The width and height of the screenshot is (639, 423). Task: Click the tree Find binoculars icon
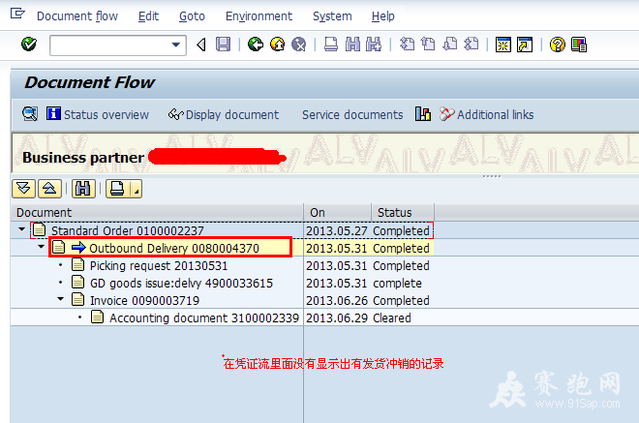pyautogui.click(x=83, y=189)
